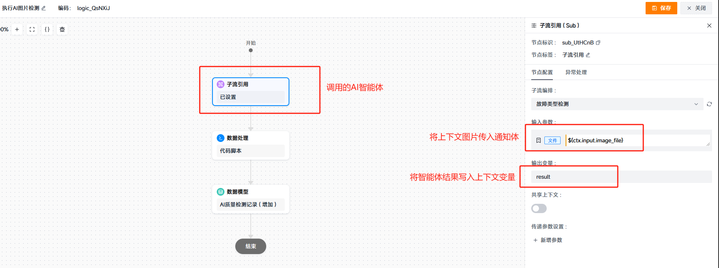This screenshot has height=268, width=719.
Task: Edit the node label pencil icon
Action: click(588, 55)
